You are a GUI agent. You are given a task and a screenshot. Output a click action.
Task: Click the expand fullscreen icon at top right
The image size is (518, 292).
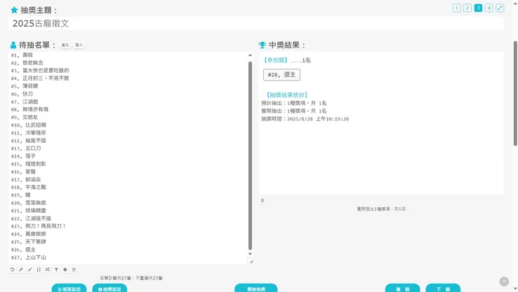point(500,8)
